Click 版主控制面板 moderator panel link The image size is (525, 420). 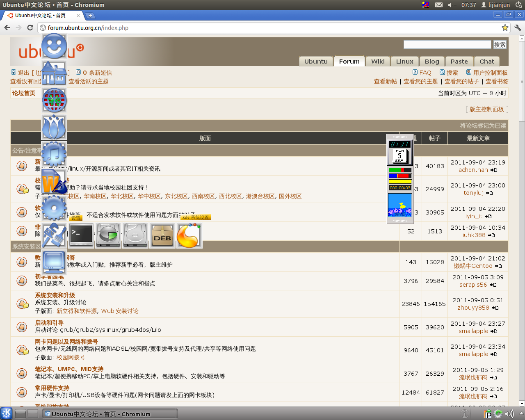click(487, 109)
